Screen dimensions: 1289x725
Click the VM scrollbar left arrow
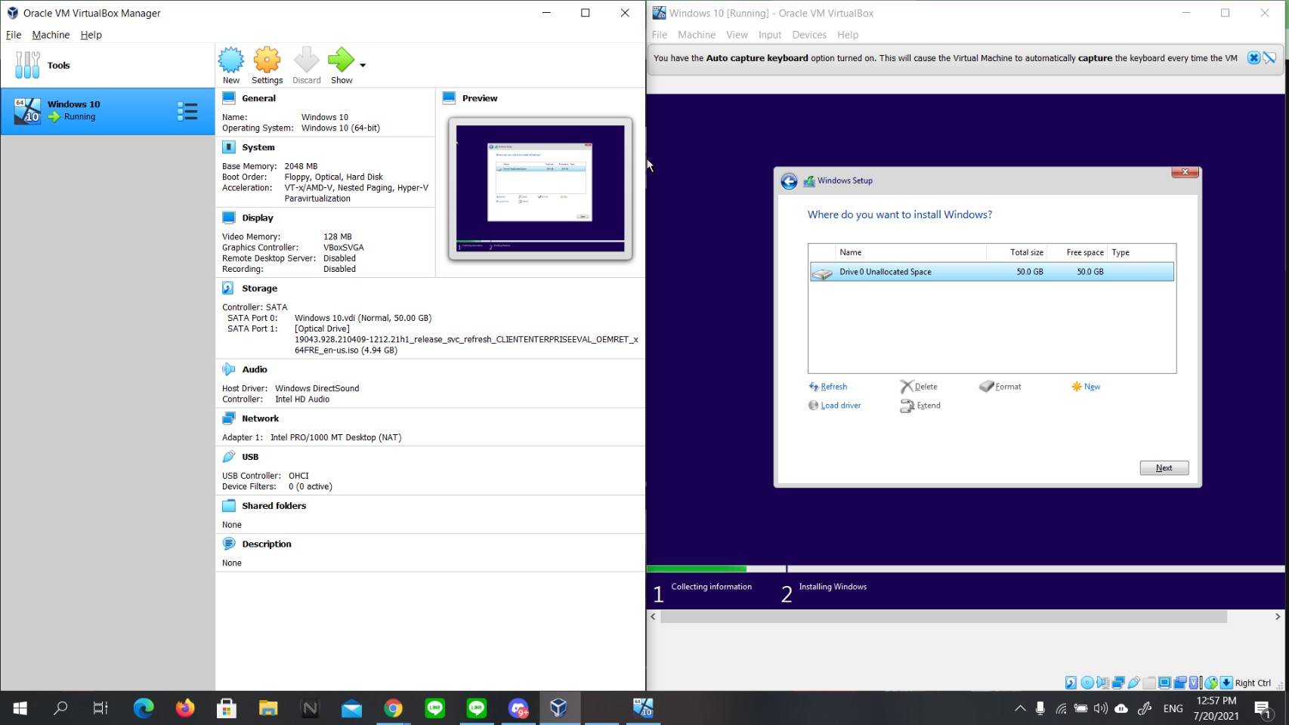click(654, 617)
